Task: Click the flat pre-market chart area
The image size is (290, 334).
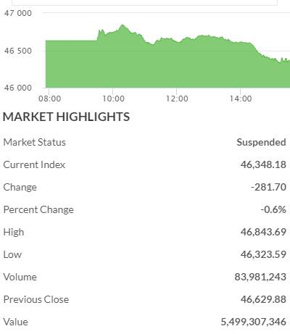Action: (x=72, y=64)
